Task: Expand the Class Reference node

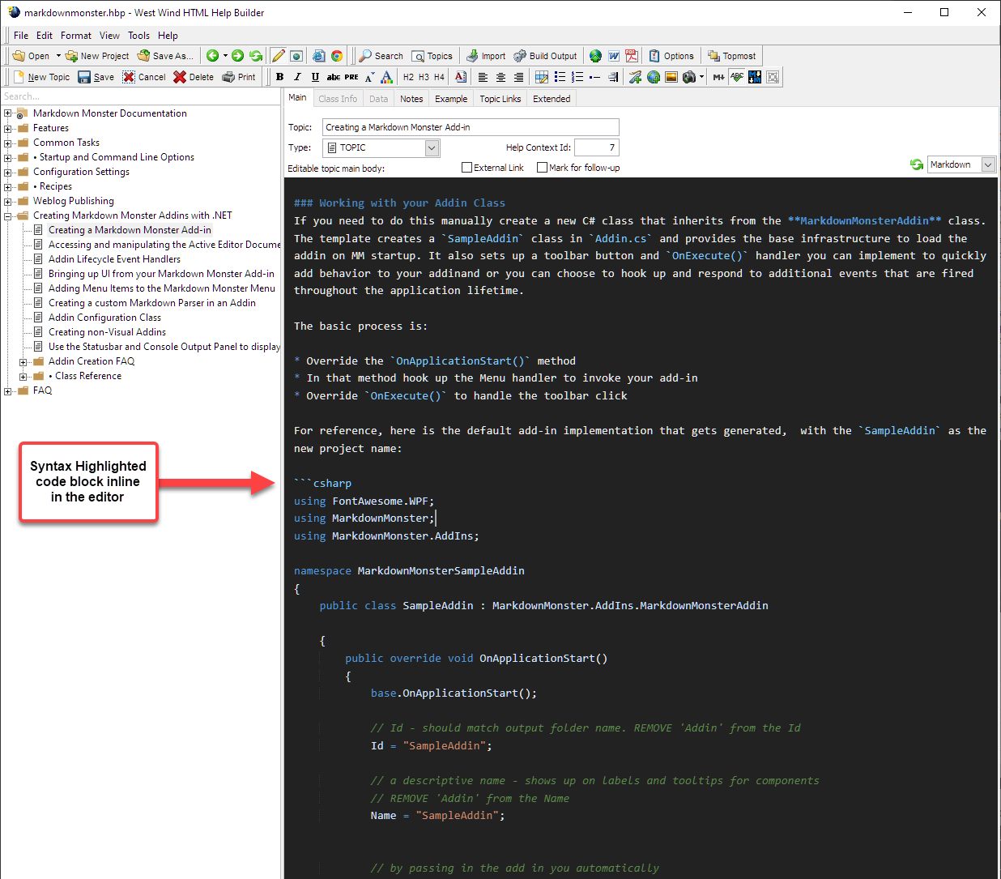Action: click(x=23, y=376)
